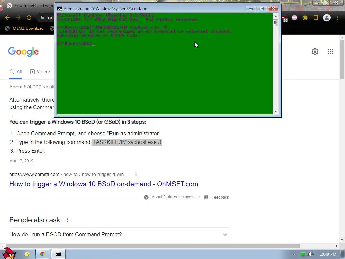Open the MEMZ Download bookmark
Viewport: 345px width, 259px height.
click(24, 28)
